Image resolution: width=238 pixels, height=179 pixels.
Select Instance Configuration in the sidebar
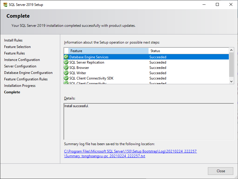point(22,59)
